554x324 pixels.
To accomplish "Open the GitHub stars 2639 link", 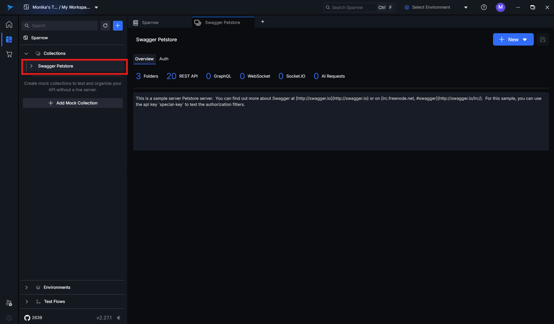I will coord(33,318).
